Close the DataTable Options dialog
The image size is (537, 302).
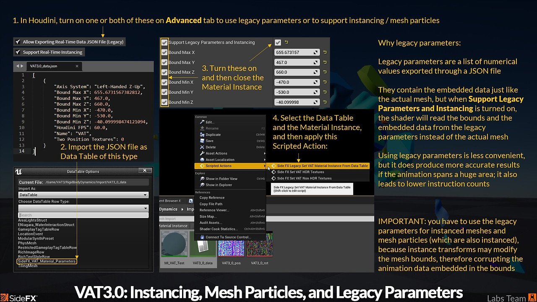[x=144, y=171]
